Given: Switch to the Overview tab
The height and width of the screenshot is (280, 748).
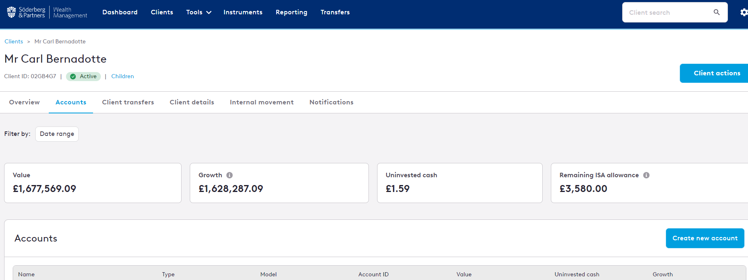Looking at the screenshot, I should tap(25, 102).
